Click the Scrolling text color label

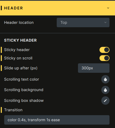click(x=22, y=80)
